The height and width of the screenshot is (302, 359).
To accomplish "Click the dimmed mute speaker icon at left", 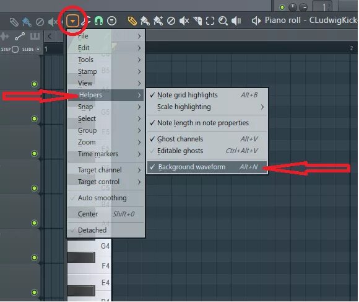I will (53, 22).
